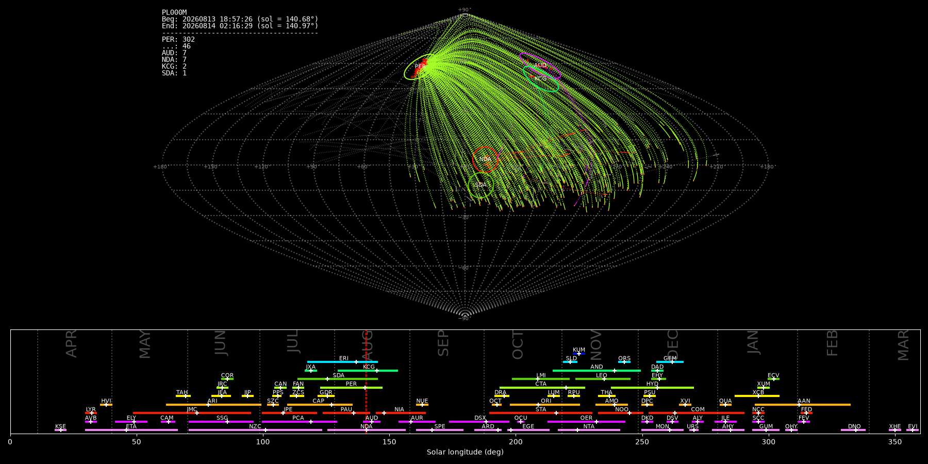Select the PER activity bar in timeline
Viewport: 928px width, 464px height.
pos(351,388)
